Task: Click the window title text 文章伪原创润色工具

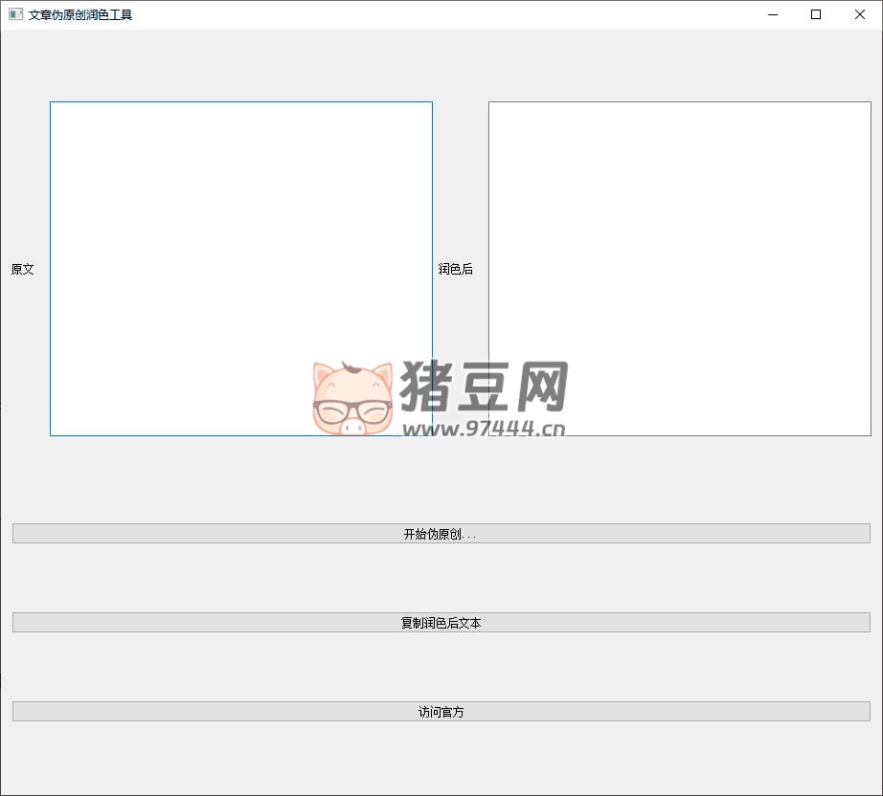Action: coord(80,14)
